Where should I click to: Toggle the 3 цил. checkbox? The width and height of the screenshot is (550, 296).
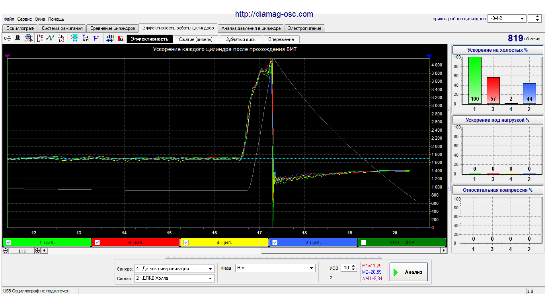tap(98, 242)
